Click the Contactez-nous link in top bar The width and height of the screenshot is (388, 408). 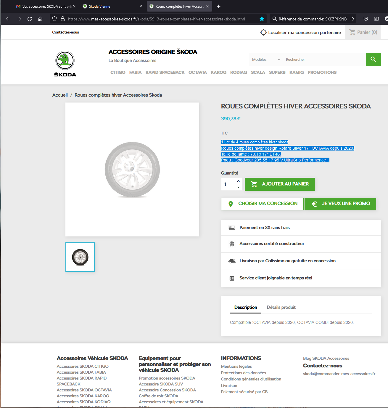pos(66,32)
